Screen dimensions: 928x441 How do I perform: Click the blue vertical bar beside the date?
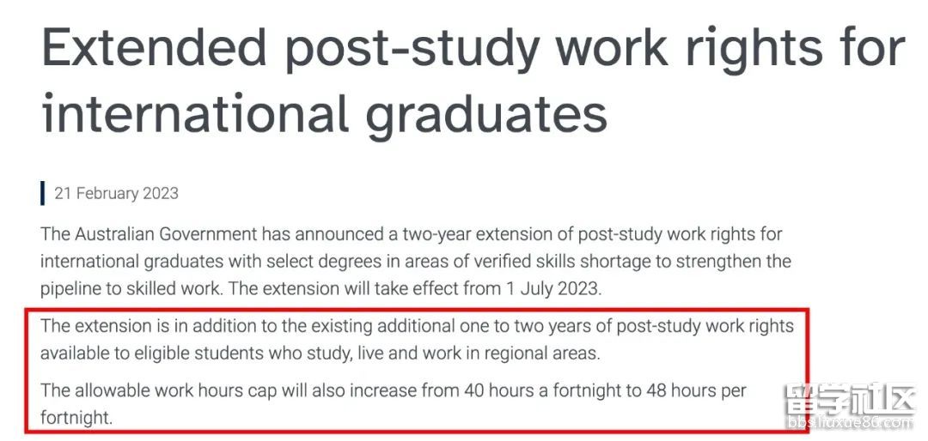coord(43,193)
